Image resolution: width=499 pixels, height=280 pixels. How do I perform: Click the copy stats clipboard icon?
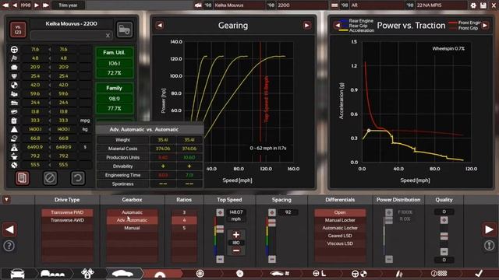[23, 178]
